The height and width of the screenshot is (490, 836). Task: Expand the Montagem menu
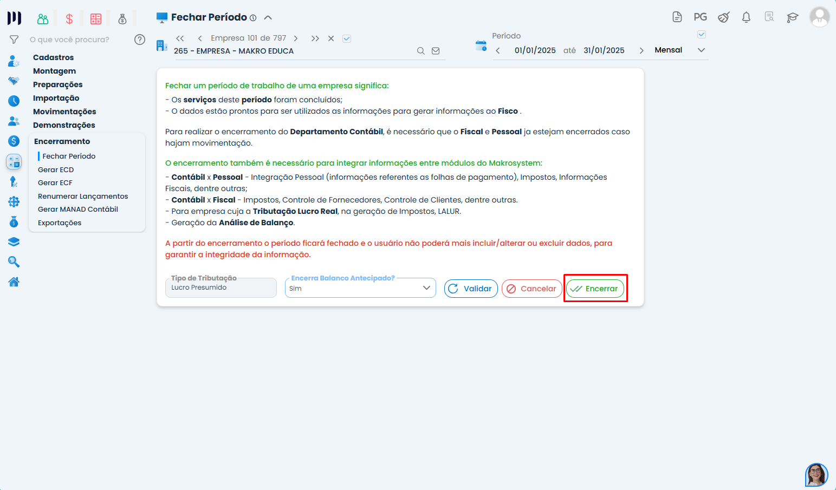(x=54, y=71)
